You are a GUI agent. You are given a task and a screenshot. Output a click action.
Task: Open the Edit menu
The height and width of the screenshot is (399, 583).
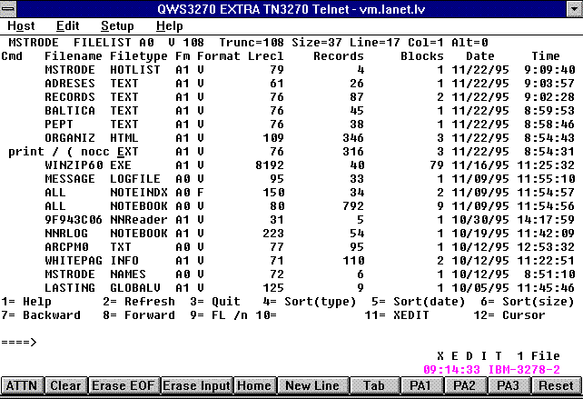[x=67, y=26]
